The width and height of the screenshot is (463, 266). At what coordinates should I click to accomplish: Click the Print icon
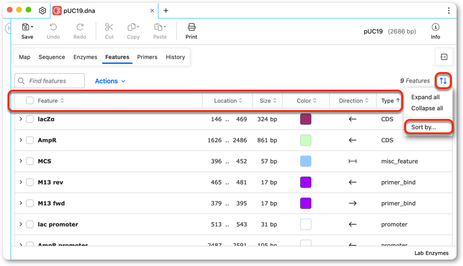192,27
